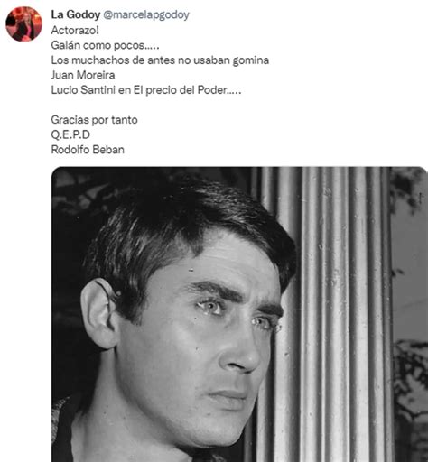The width and height of the screenshot is (428, 462).
Task: Click the Q.E.P.D text line
Action: pos(70,134)
